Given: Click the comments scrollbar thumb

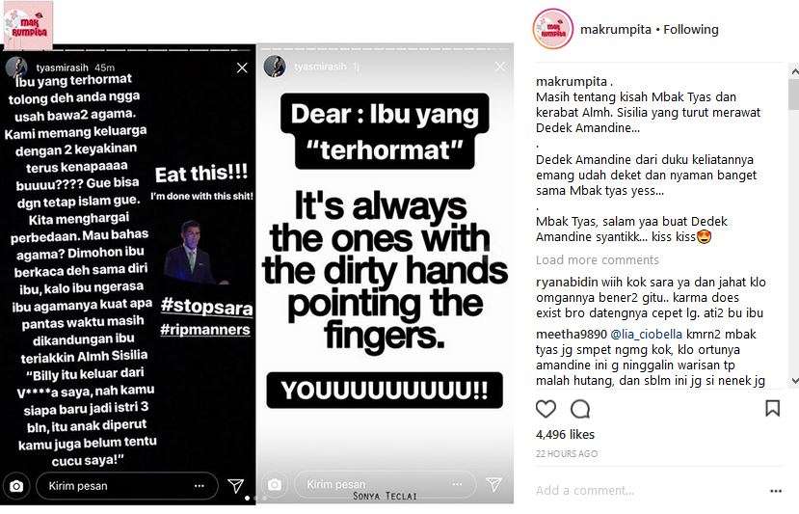Looking at the screenshot, I should click(793, 95).
